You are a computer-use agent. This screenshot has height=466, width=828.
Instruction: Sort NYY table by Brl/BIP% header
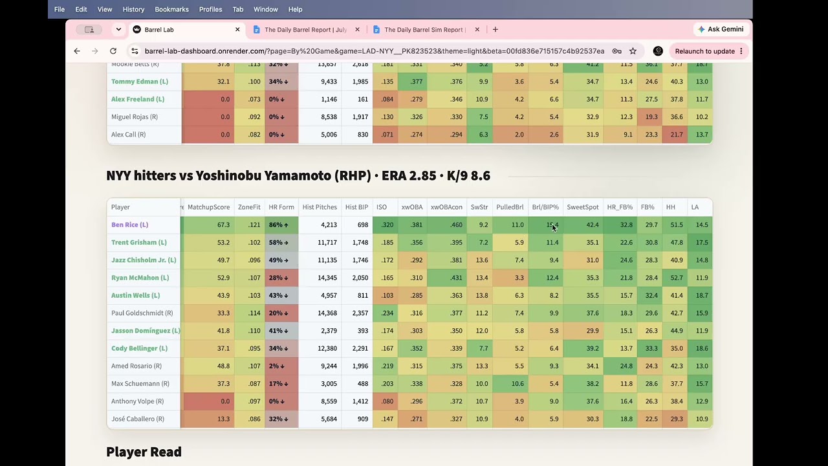pyautogui.click(x=545, y=207)
